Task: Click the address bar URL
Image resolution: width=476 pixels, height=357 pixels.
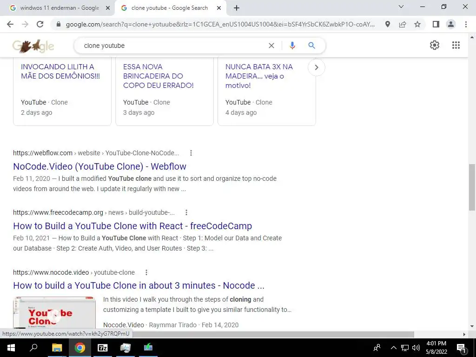Action: coord(220,24)
